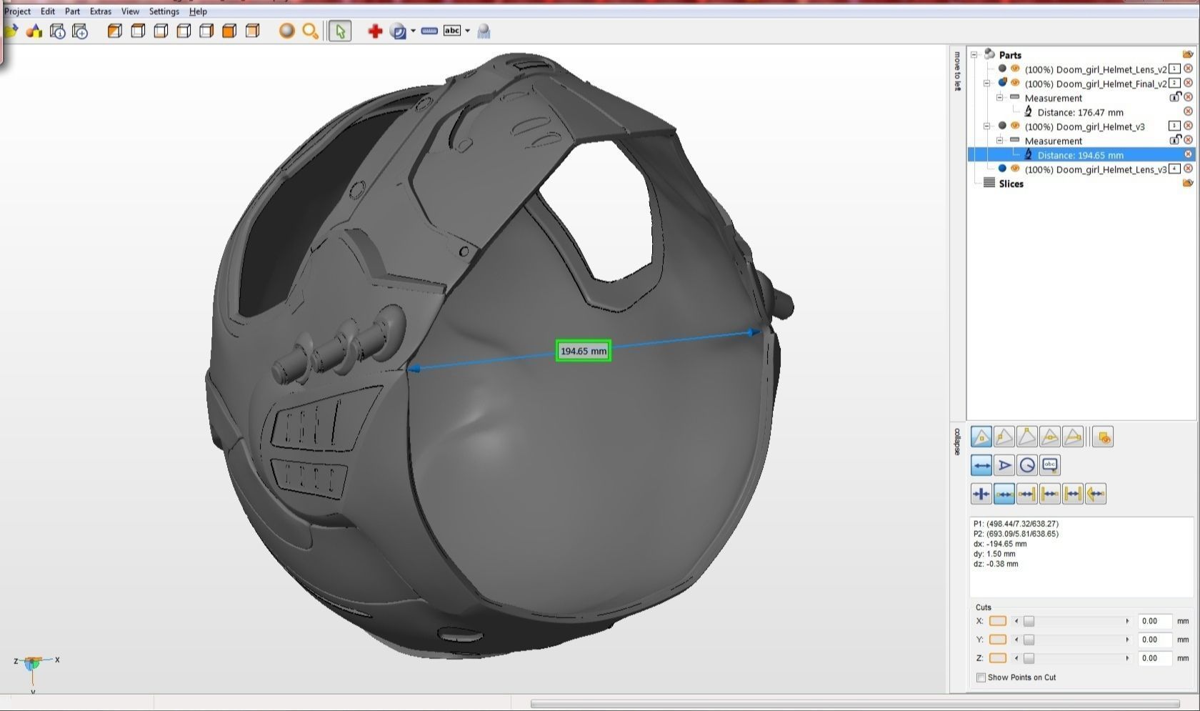Image resolution: width=1200 pixels, height=711 pixels.
Task: Click the document-with-plus icon in the toolbar
Action: [x=80, y=31]
